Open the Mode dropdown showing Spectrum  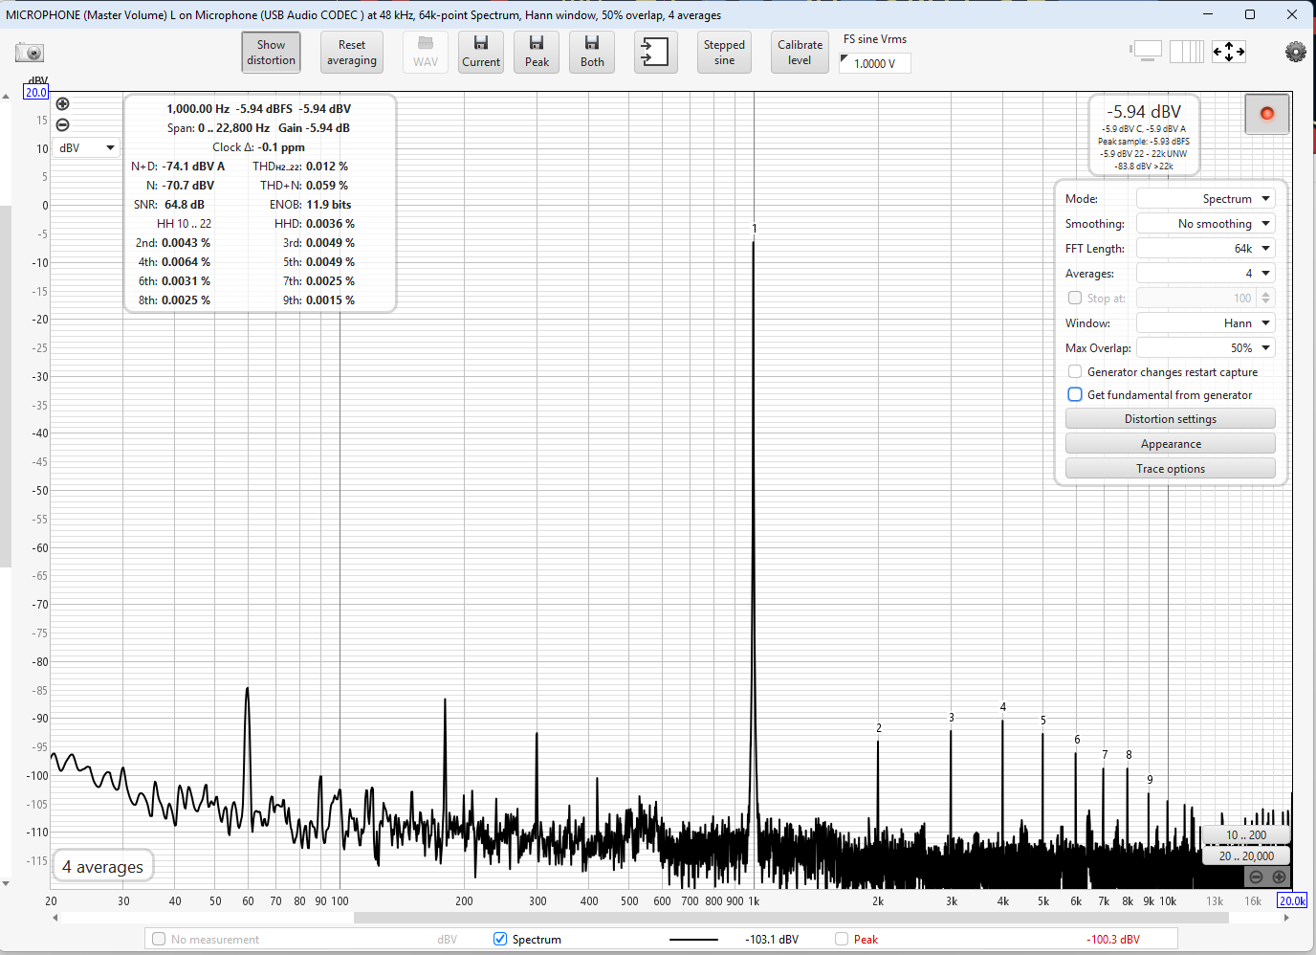[1205, 199]
